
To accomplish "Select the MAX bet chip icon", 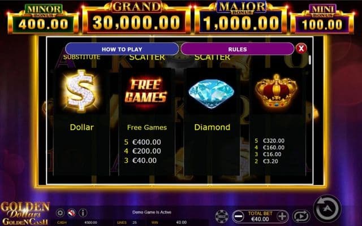I will pos(222,216).
